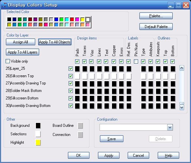191x163 pixels.
Task: Toggle the Top outline column checkbox
Action: click(x=165, y=61)
